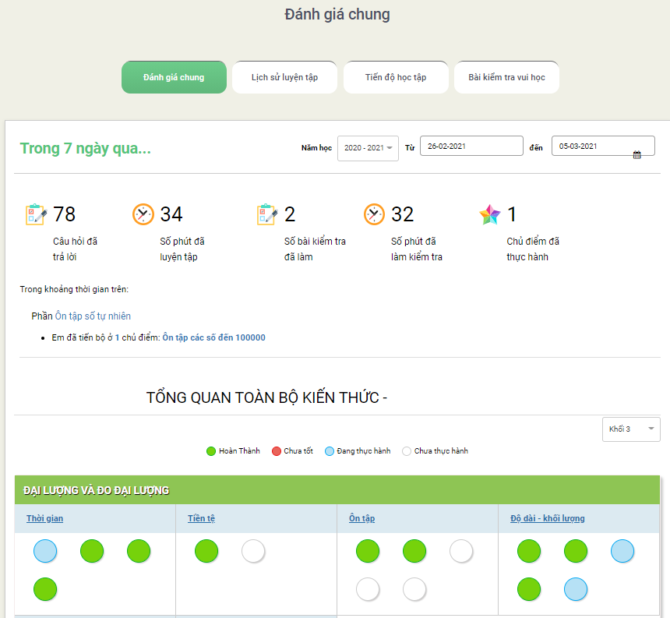Open the Ôn tập số tự nhiên link

point(93,316)
